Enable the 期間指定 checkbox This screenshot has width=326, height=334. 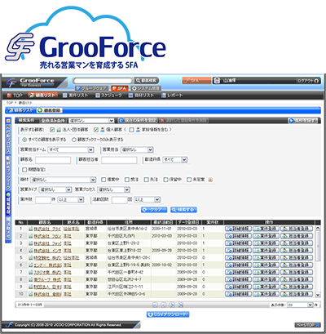[24, 170]
